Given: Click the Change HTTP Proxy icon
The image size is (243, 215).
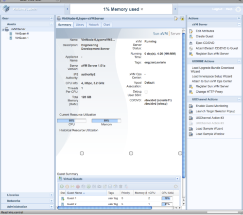Looking at the screenshot, I should tap(191, 92).
